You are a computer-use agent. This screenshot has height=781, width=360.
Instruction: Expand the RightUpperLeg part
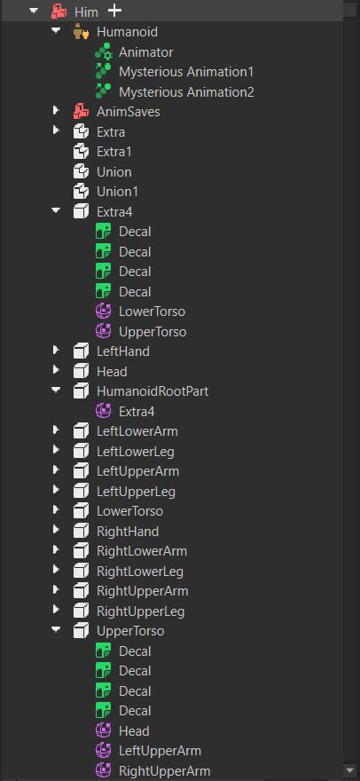(x=56, y=610)
